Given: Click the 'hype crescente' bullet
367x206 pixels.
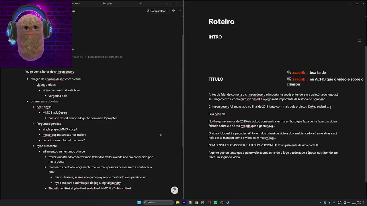Looking at the screenshot, I should coord(46,146).
